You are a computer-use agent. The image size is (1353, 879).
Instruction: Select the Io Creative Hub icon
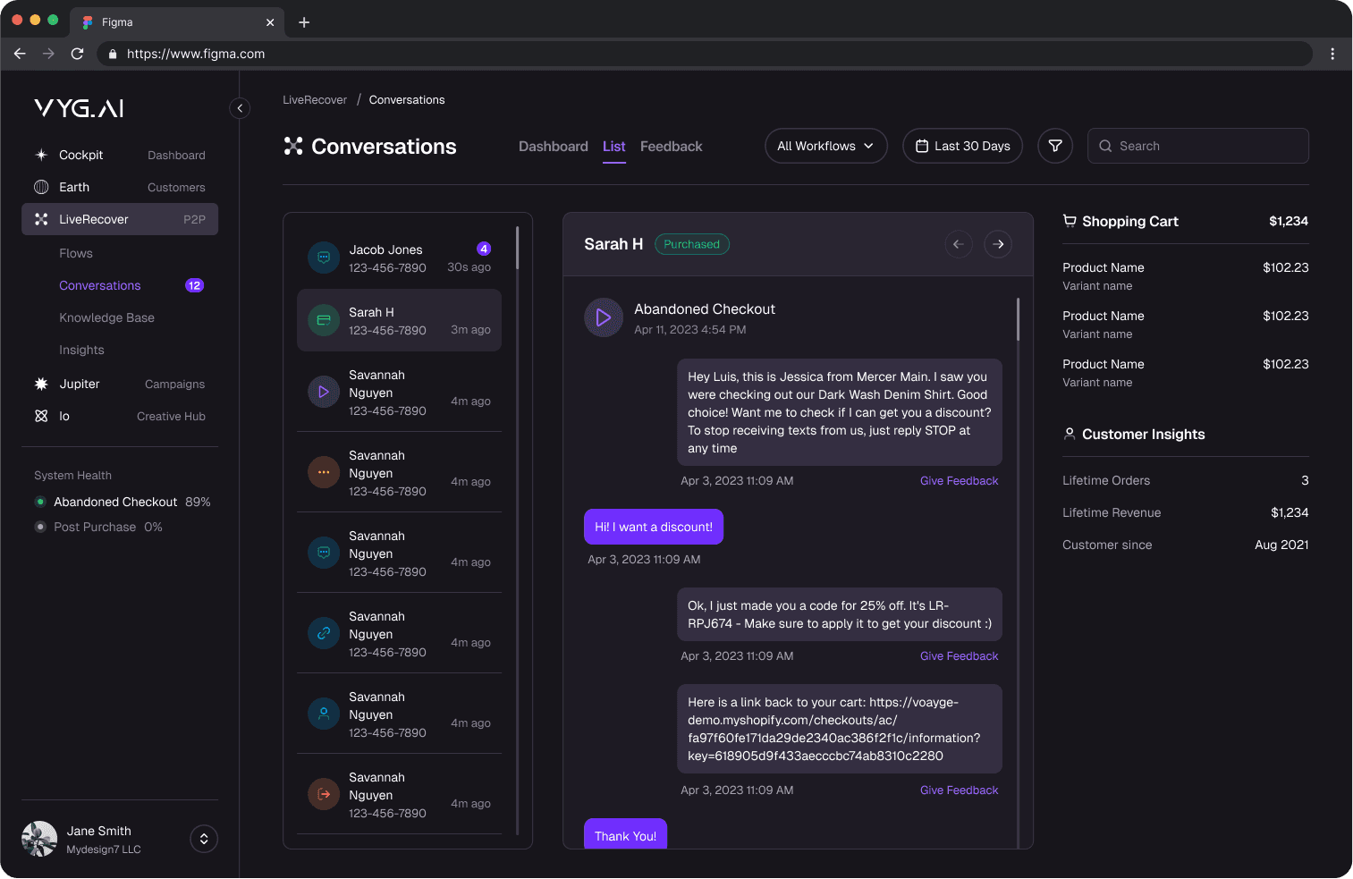click(41, 416)
